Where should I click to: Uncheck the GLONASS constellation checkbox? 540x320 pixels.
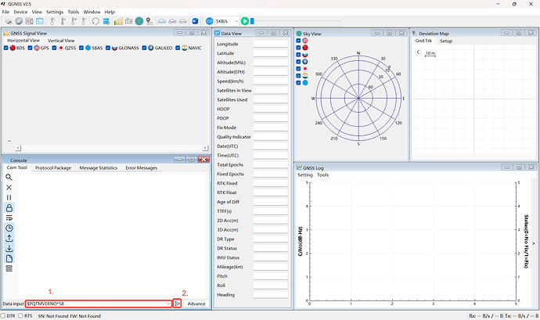point(108,48)
